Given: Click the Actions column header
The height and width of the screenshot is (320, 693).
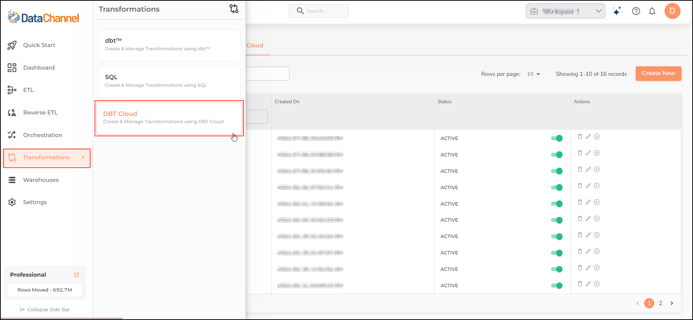Looking at the screenshot, I should pos(582,102).
